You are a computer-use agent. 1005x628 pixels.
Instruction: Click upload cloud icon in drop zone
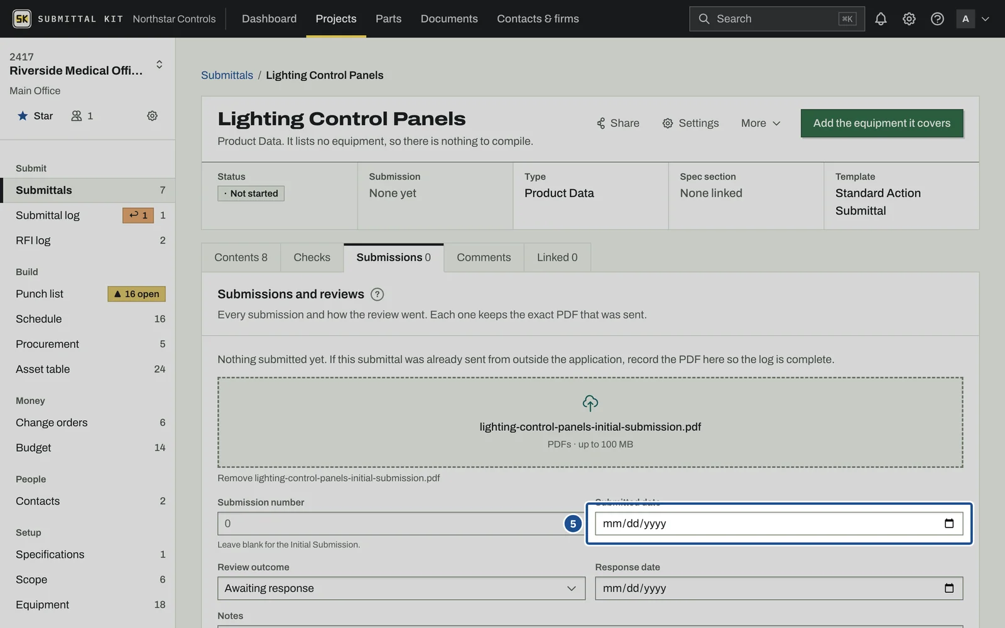coord(590,403)
